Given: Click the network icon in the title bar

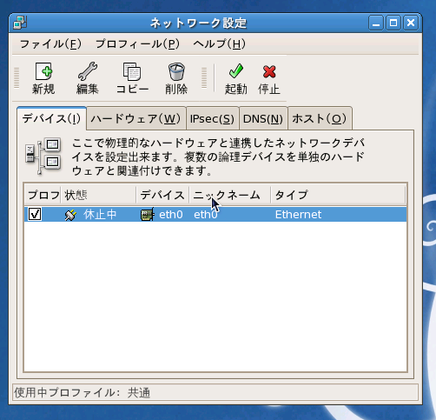Looking at the screenshot, I should coord(20,23).
